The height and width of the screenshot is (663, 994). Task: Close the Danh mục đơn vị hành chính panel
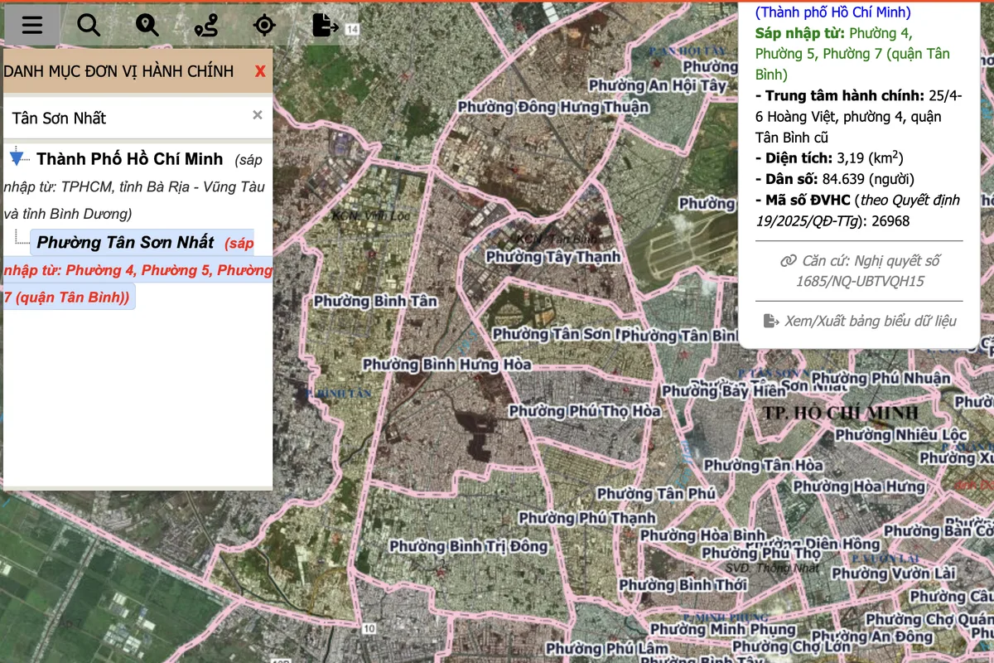pyautogui.click(x=260, y=71)
